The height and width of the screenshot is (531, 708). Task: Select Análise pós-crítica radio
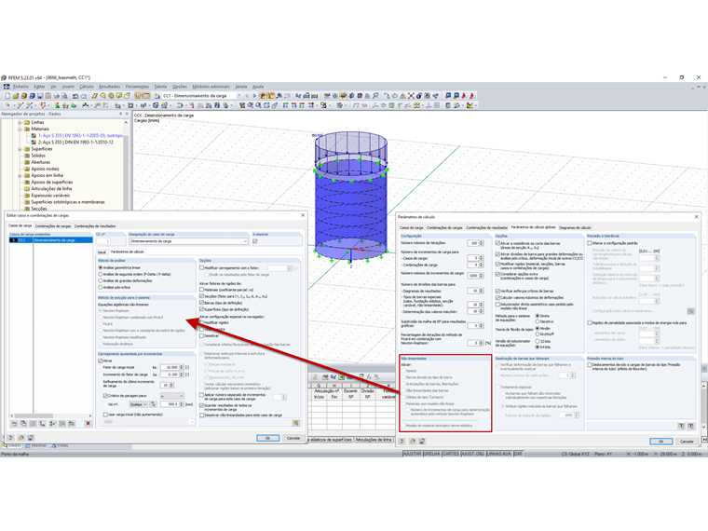pyautogui.click(x=101, y=287)
